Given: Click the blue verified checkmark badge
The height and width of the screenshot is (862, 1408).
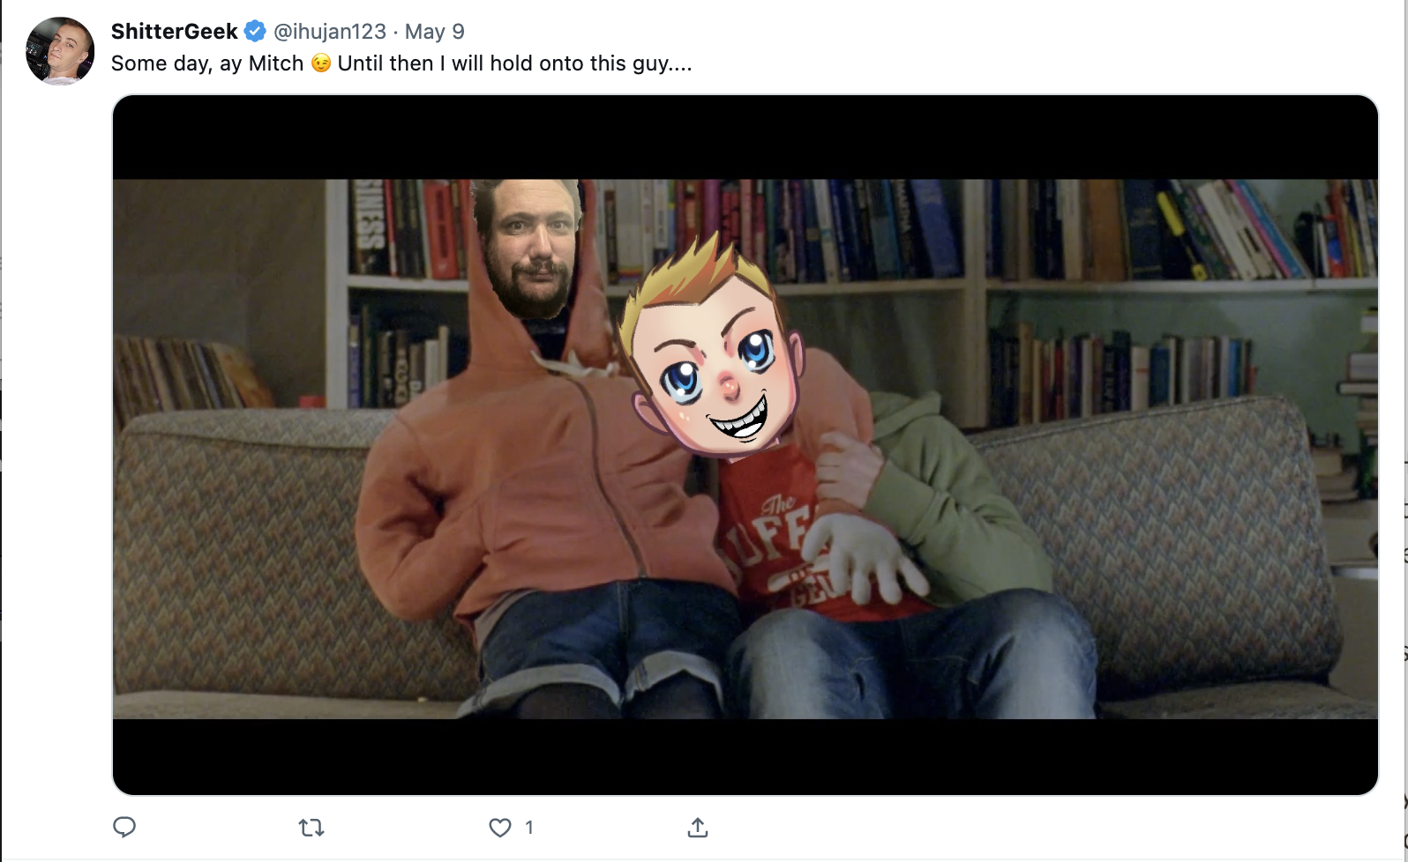Looking at the screenshot, I should tap(255, 32).
